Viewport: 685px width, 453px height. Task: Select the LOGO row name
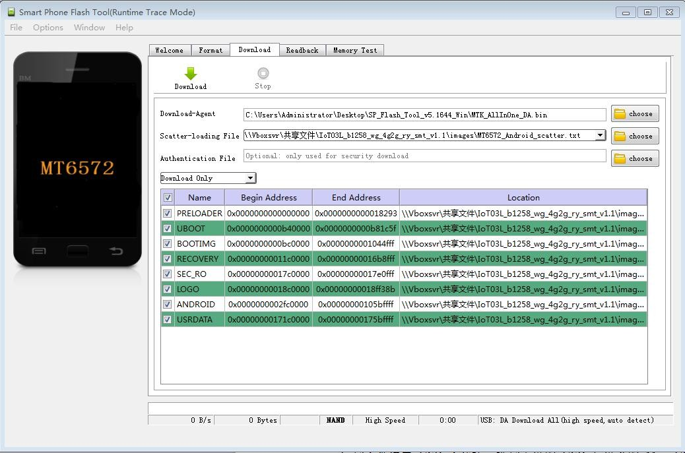coord(188,289)
